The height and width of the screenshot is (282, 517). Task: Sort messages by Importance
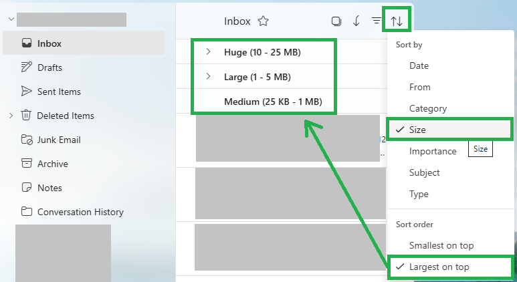[x=433, y=151]
